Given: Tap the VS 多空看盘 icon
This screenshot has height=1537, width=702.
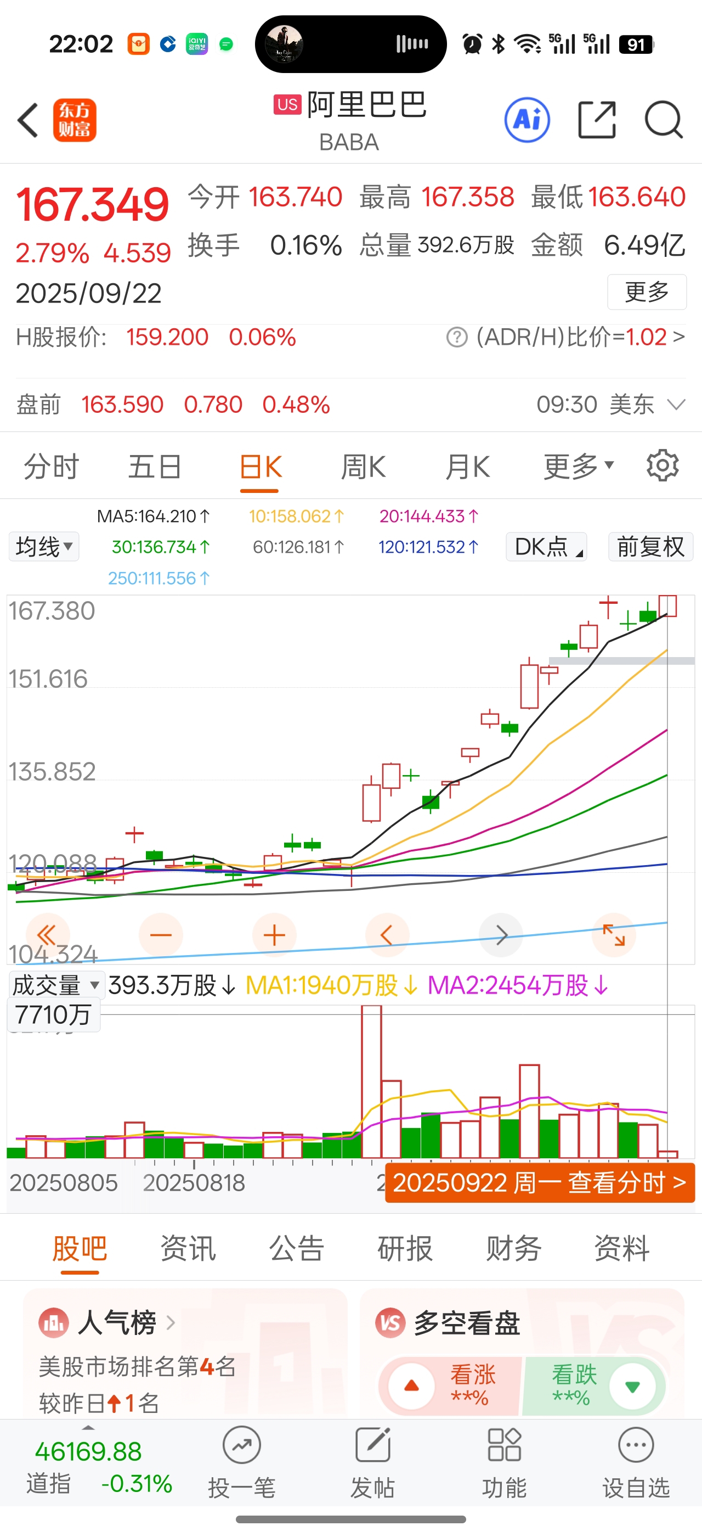Looking at the screenshot, I should (390, 1323).
